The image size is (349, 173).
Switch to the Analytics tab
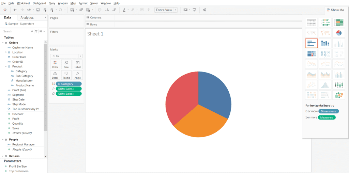27,18
